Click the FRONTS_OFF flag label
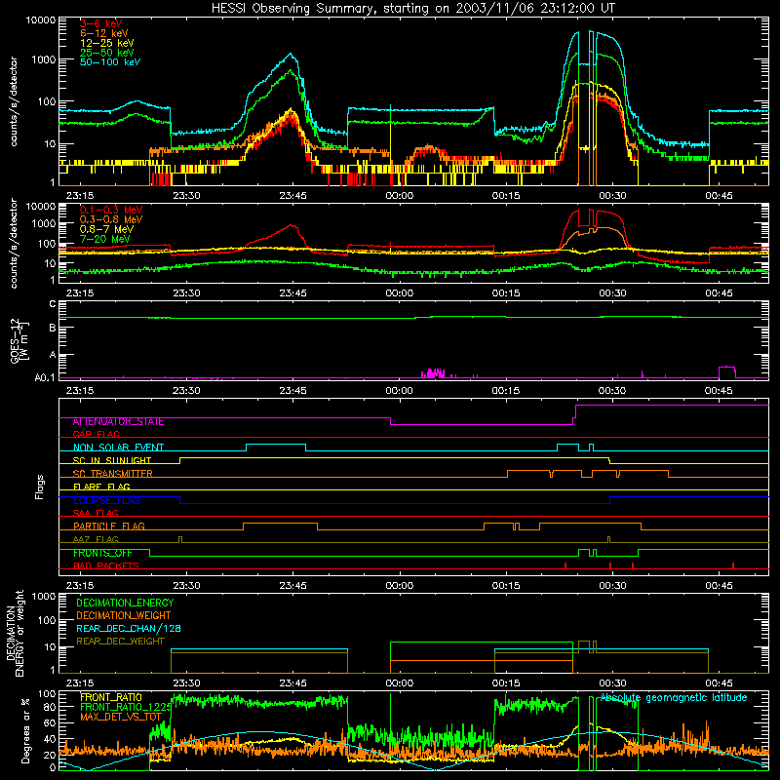 pos(102,553)
